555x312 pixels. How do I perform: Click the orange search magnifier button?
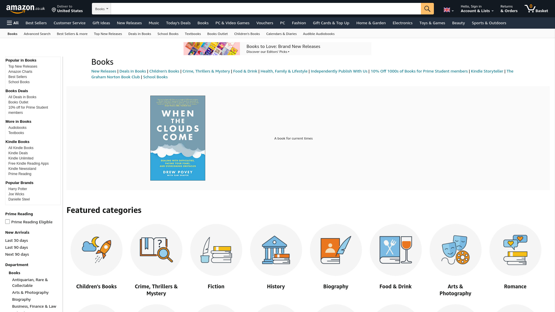427,9
